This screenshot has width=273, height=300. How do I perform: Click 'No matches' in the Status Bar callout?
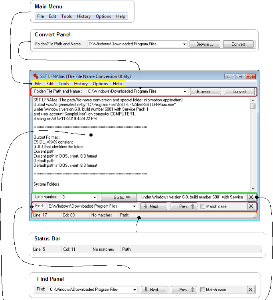pyautogui.click(x=103, y=249)
